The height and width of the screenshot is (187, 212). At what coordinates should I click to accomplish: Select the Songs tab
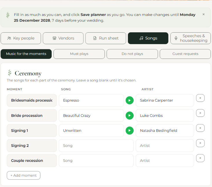148,38
